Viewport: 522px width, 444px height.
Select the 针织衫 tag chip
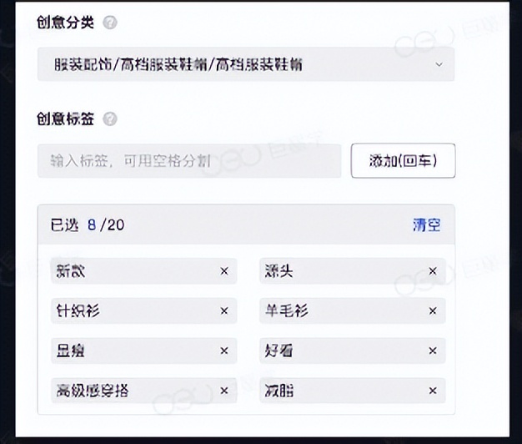pos(78,311)
